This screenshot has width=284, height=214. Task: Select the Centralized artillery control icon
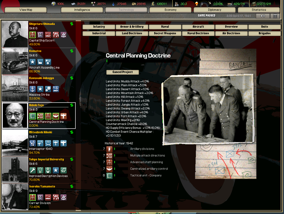tap(109, 169)
